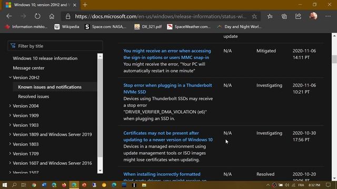Open the user profile avatar
The width and height of the screenshot is (337, 189).
313,16
